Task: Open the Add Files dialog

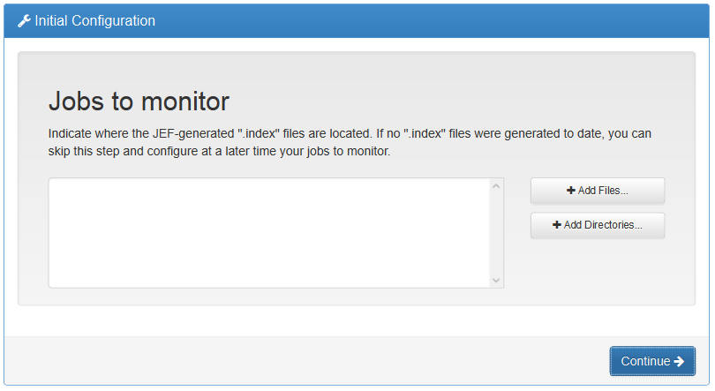Action: click(598, 191)
